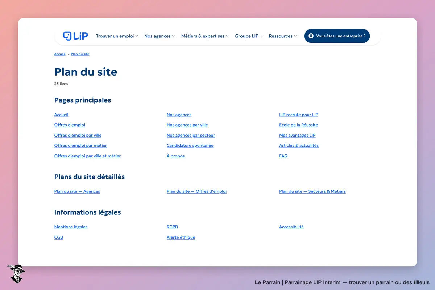
Task: Click the user icon in enterprise button
Action: tap(311, 36)
